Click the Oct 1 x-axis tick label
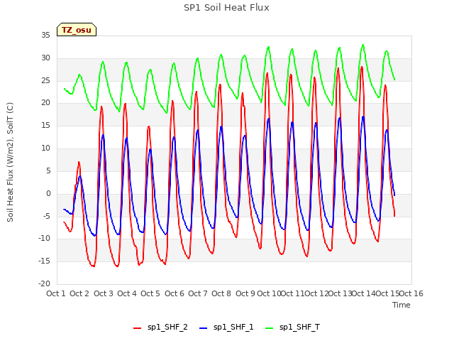454x341 pixels. [56, 293]
